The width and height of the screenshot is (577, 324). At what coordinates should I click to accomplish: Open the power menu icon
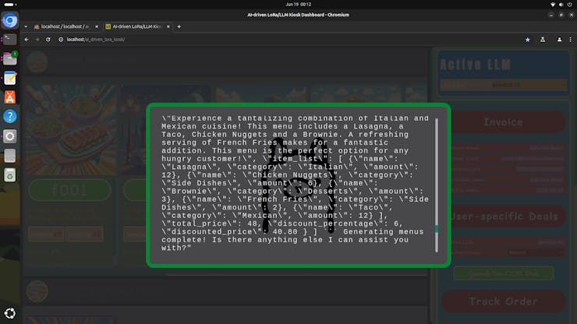click(x=570, y=5)
